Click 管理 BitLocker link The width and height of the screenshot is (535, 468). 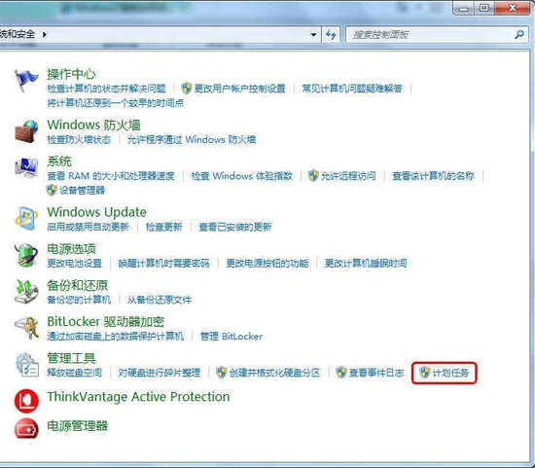click(x=232, y=337)
